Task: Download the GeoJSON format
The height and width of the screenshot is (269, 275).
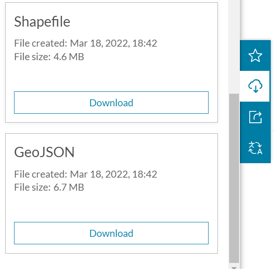Action: click(111, 233)
